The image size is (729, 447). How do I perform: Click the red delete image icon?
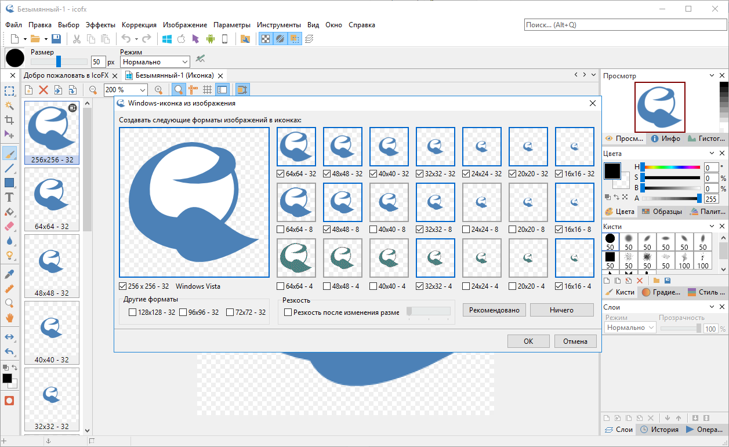[x=43, y=90]
